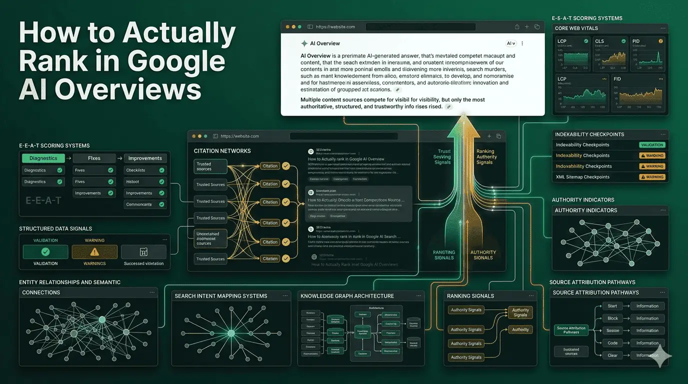The height and width of the screenshot is (384, 688).
Task: Click green check on upper LCP card
Action: [586, 41]
